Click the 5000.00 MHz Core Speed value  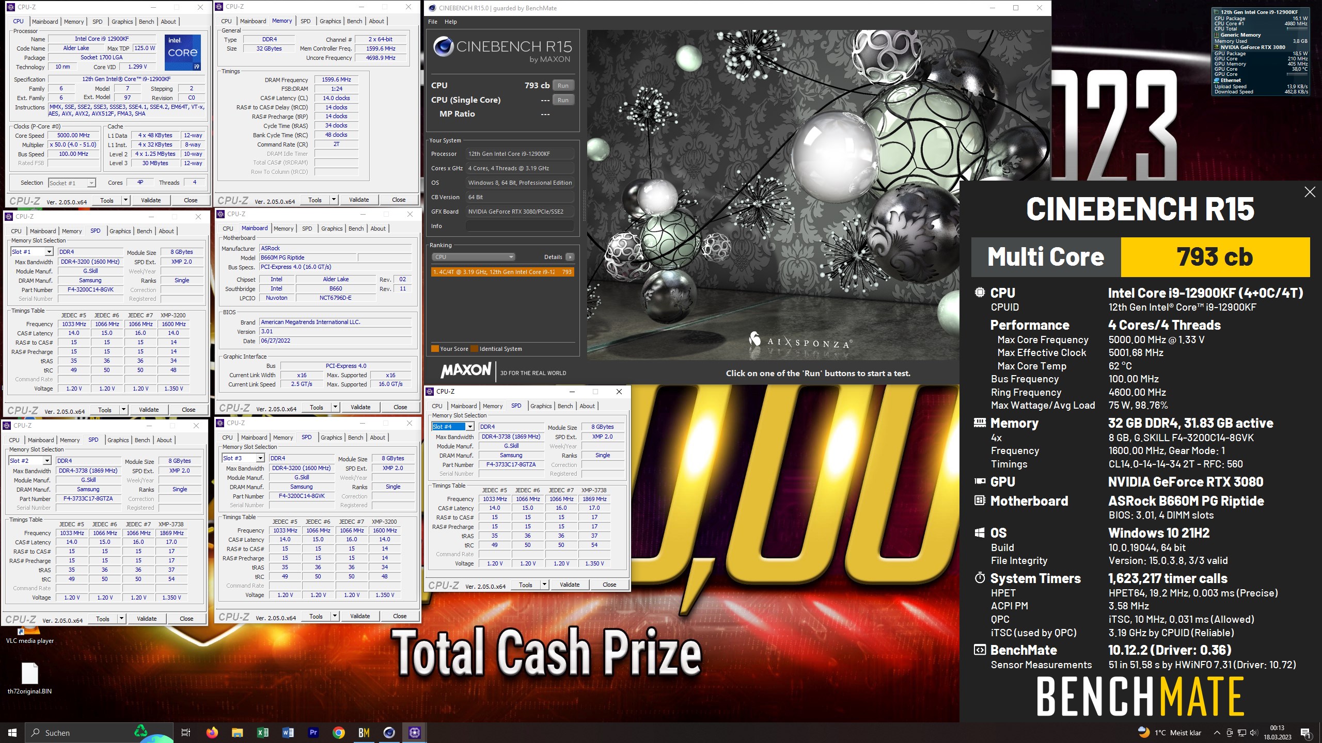tap(73, 135)
